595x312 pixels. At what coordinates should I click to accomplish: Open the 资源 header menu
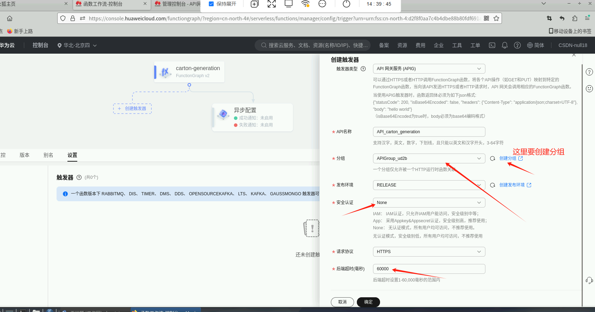point(402,45)
